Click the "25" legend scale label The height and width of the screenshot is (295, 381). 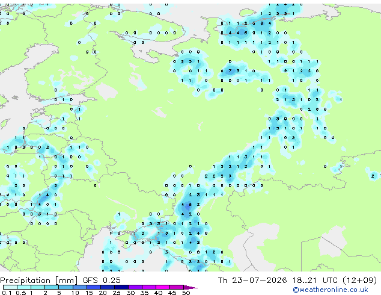tap(117, 293)
